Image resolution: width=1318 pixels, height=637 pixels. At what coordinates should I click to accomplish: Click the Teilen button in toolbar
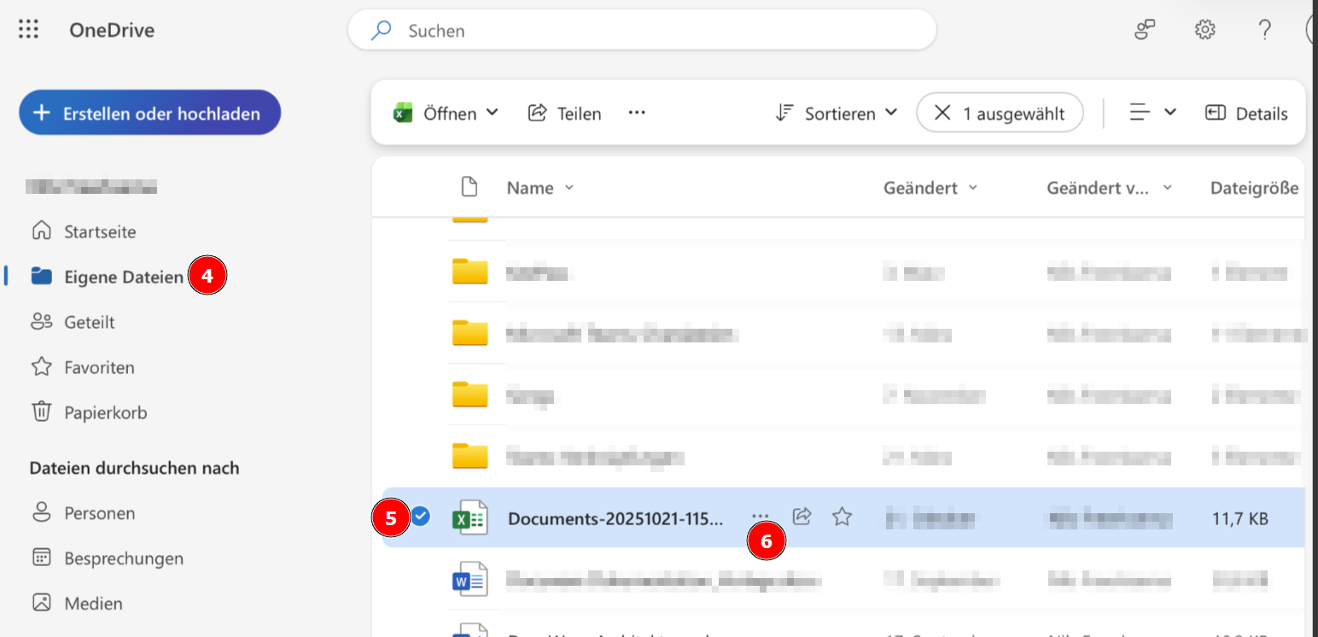coord(565,114)
